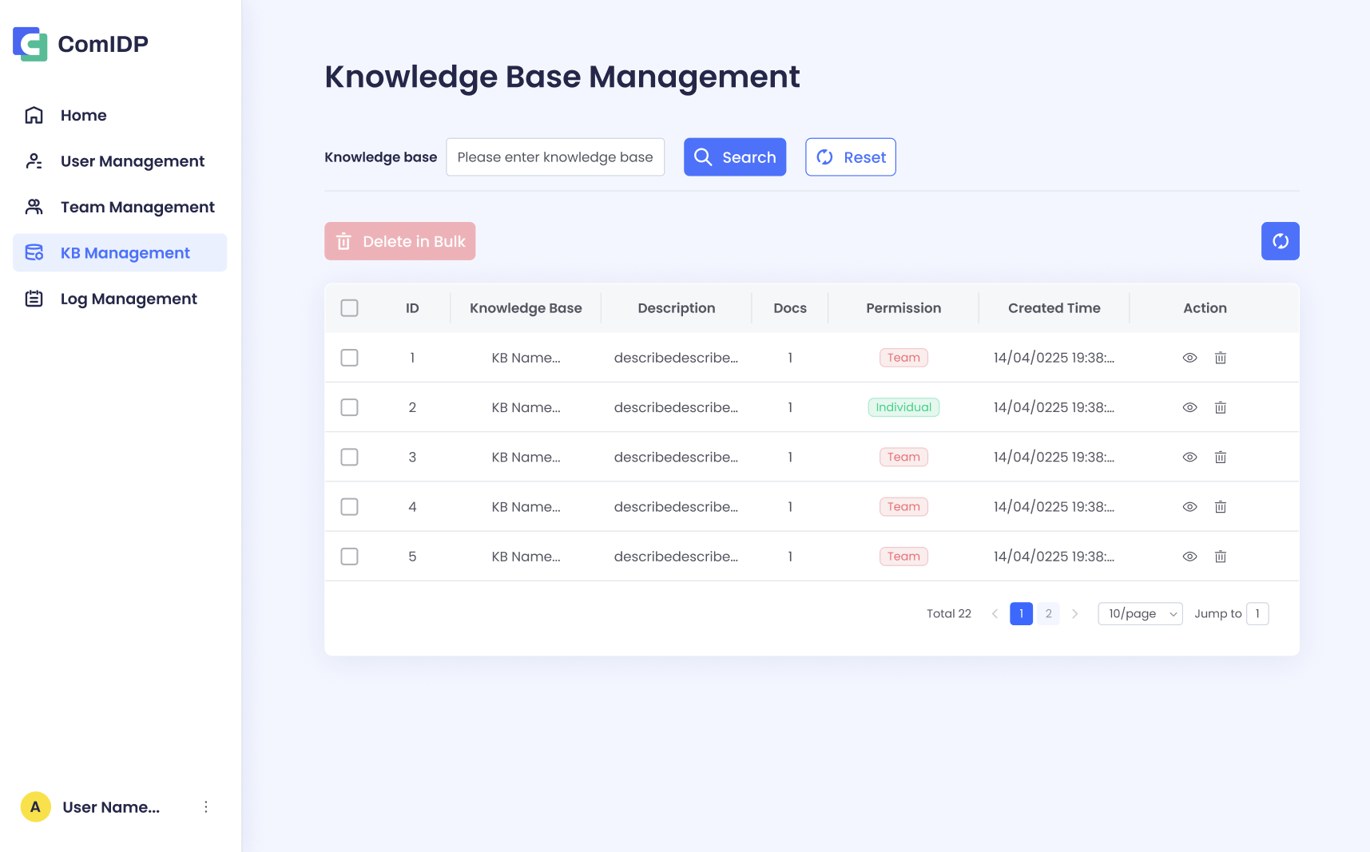Toggle the select-all header checkbox

coord(349,308)
